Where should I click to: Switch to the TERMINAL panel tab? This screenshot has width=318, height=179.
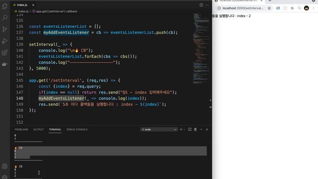[55, 129]
